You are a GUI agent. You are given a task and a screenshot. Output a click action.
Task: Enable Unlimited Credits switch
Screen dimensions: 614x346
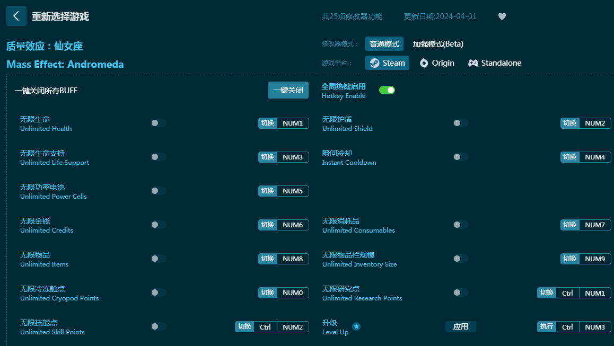coord(159,225)
